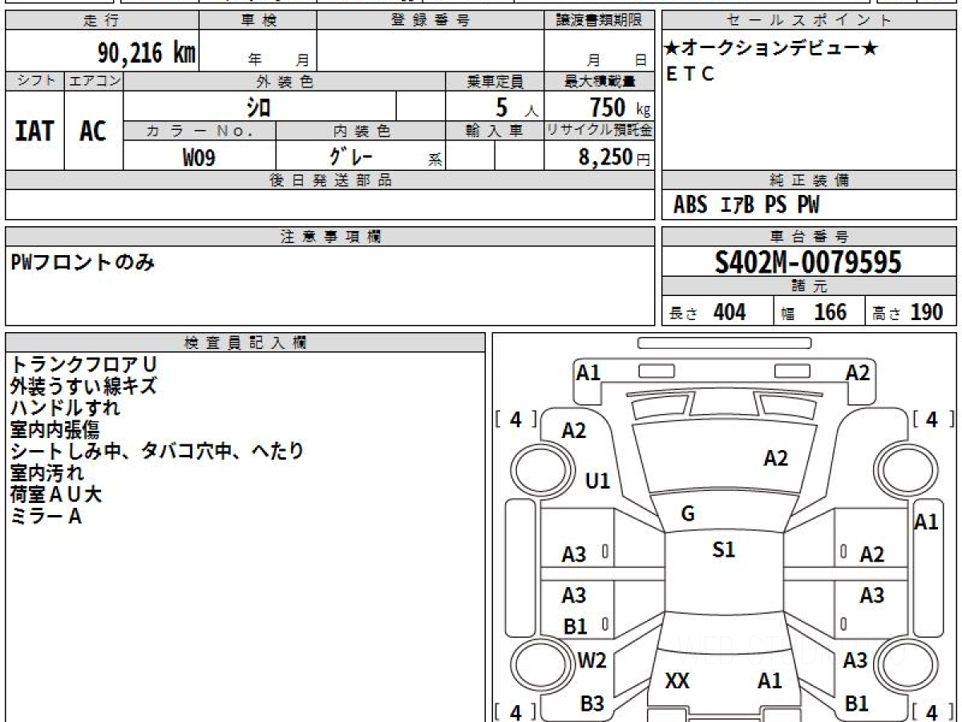Select the AC air conditioner value

(93, 131)
